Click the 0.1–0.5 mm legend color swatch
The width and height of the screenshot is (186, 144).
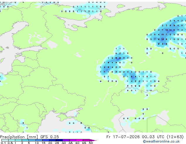pyautogui.click(x=5, y=140)
